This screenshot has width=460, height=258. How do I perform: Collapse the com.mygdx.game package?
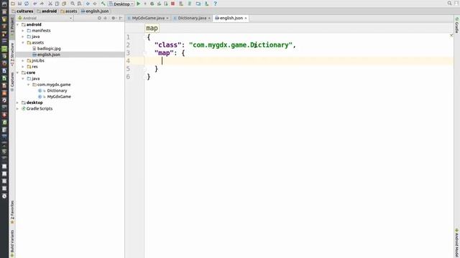tap(29, 85)
